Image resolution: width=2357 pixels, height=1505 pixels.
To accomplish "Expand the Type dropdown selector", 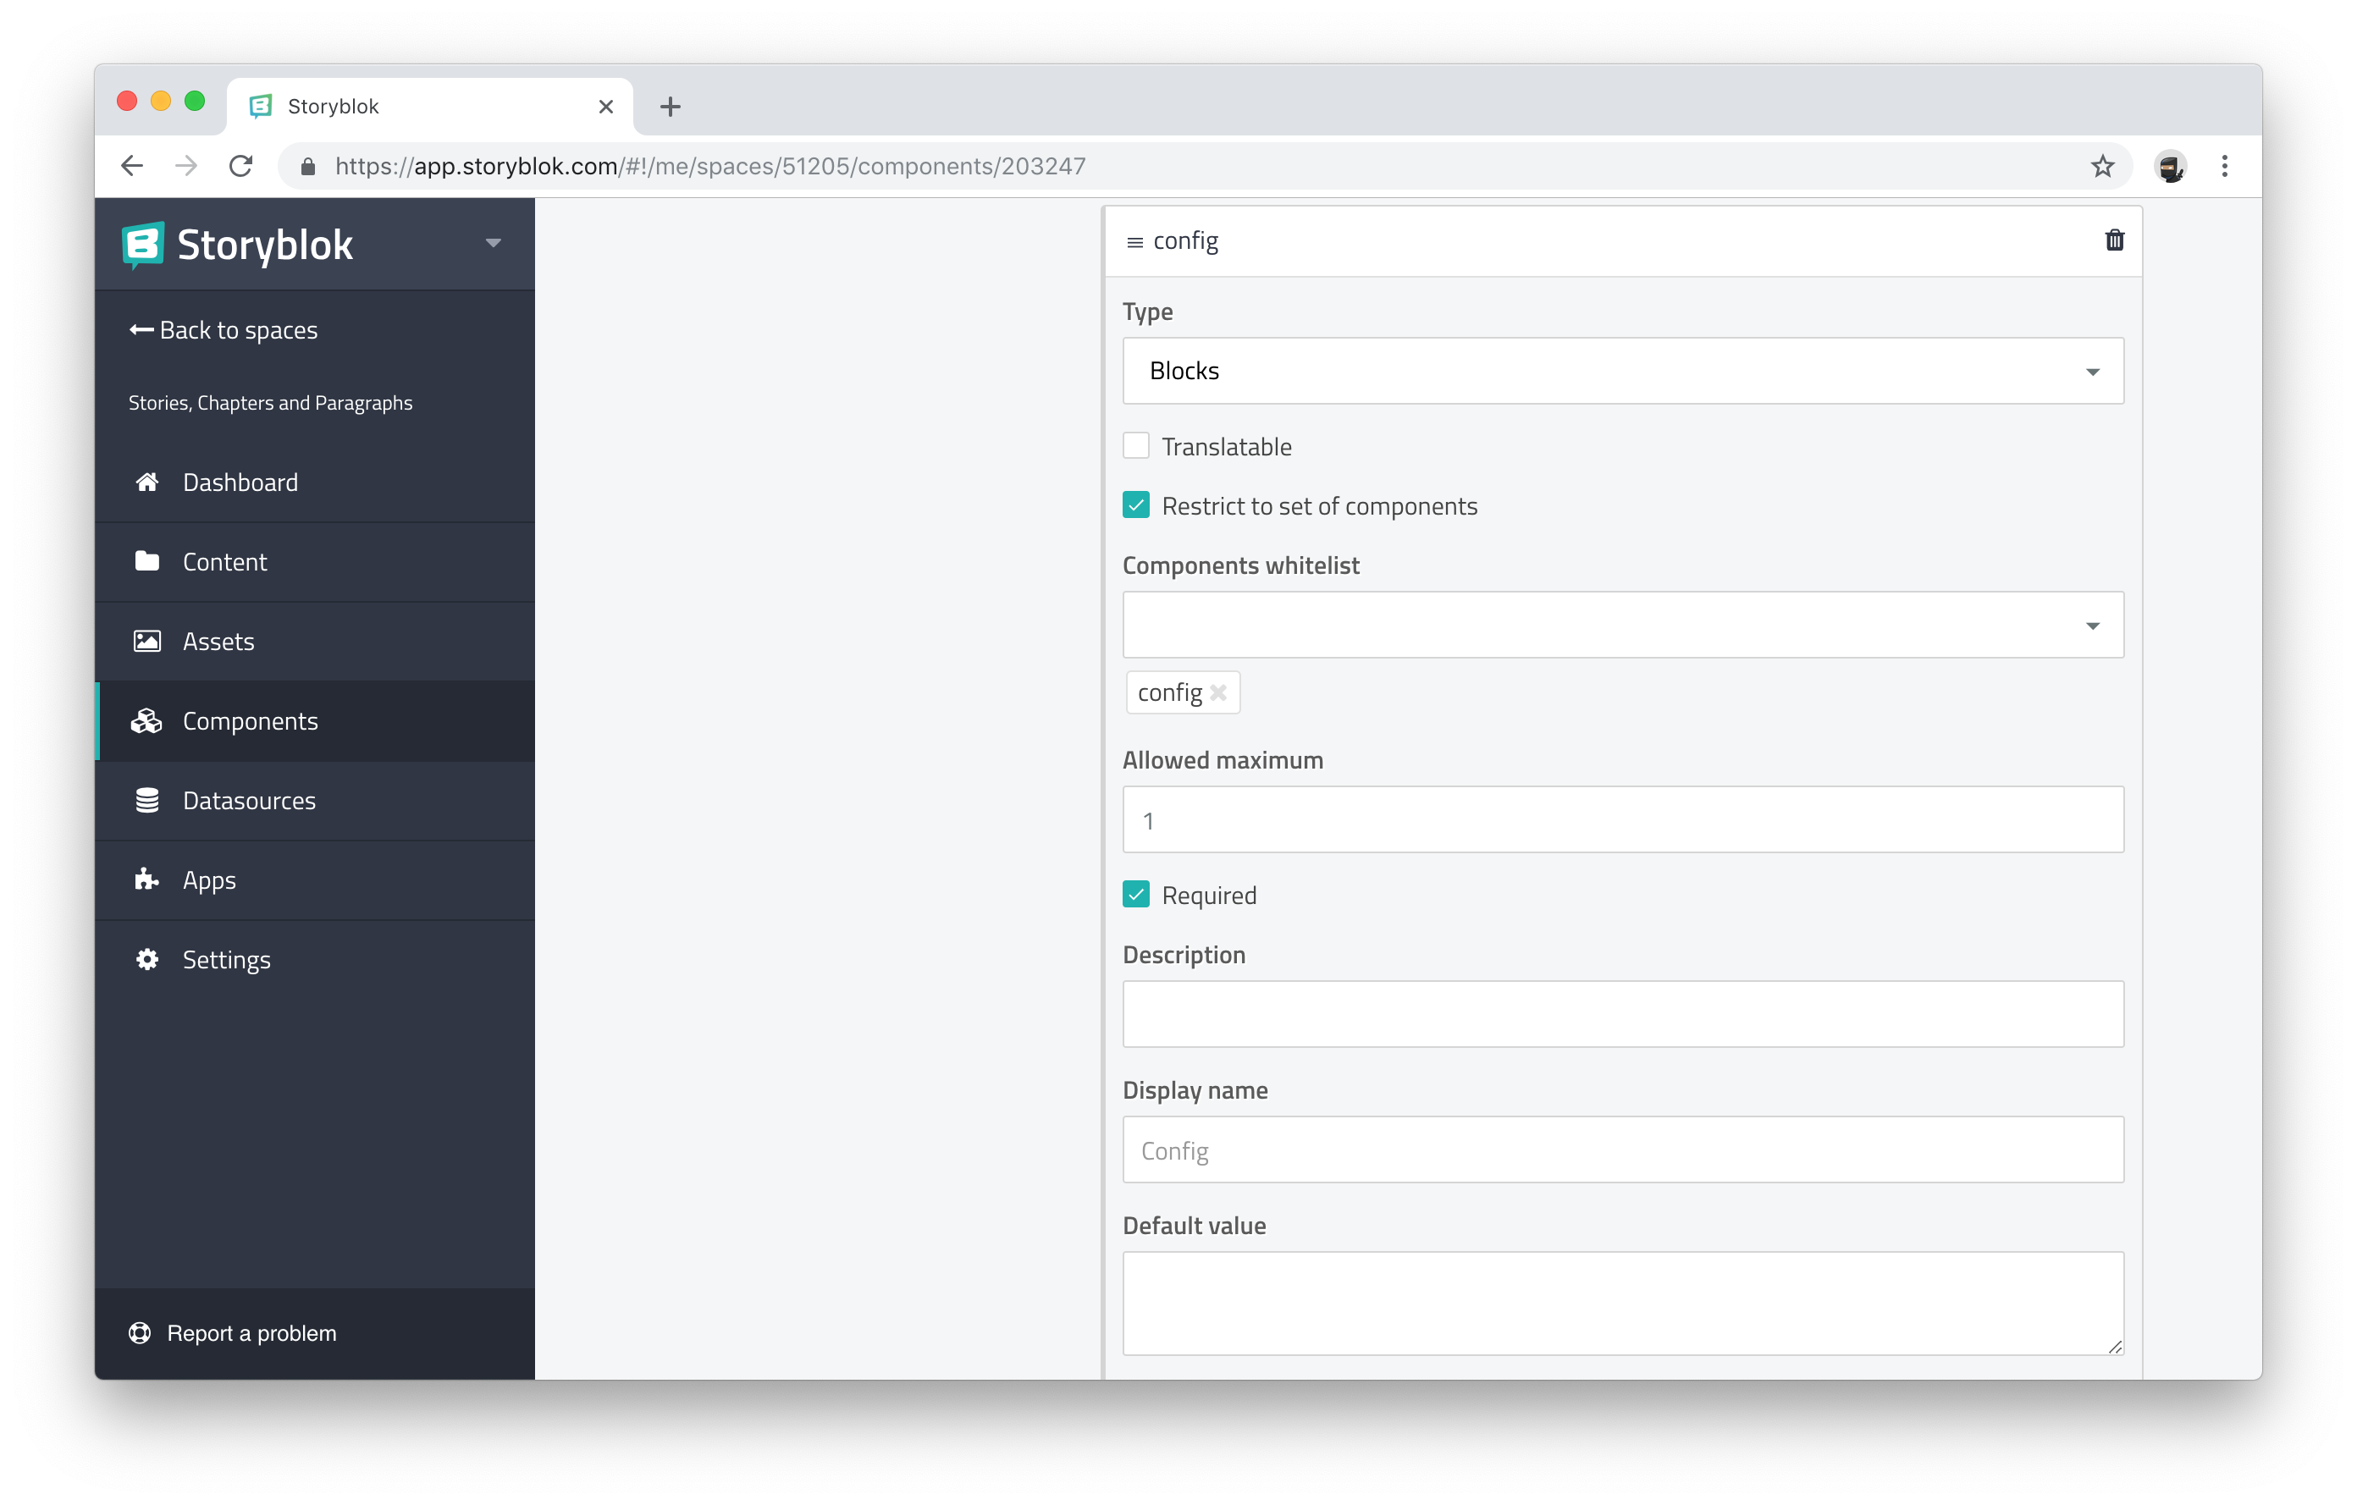I will [1624, 371].
